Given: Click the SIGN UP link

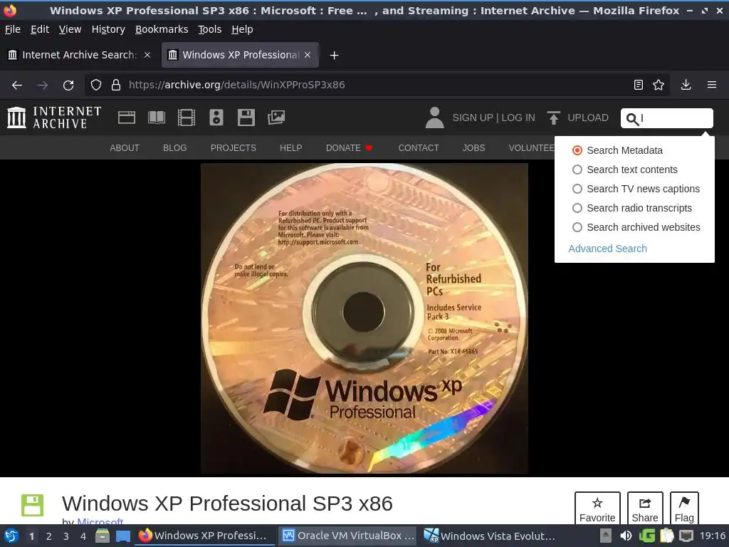Looking at the screenshot, I should tap(473, 118).
